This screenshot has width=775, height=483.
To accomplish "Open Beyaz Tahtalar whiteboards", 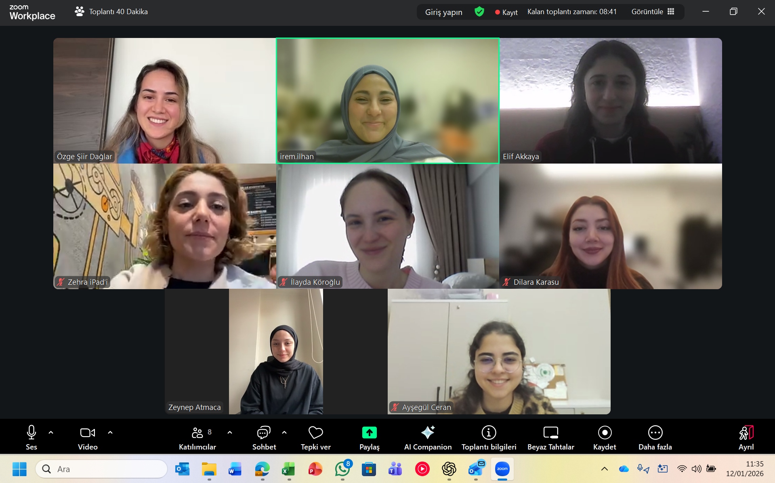I will 550,437.
